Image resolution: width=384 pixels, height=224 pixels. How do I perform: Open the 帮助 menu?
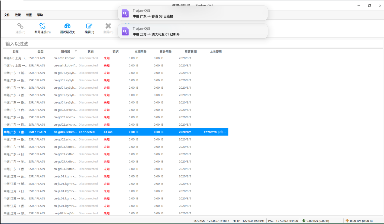(40, 15)
